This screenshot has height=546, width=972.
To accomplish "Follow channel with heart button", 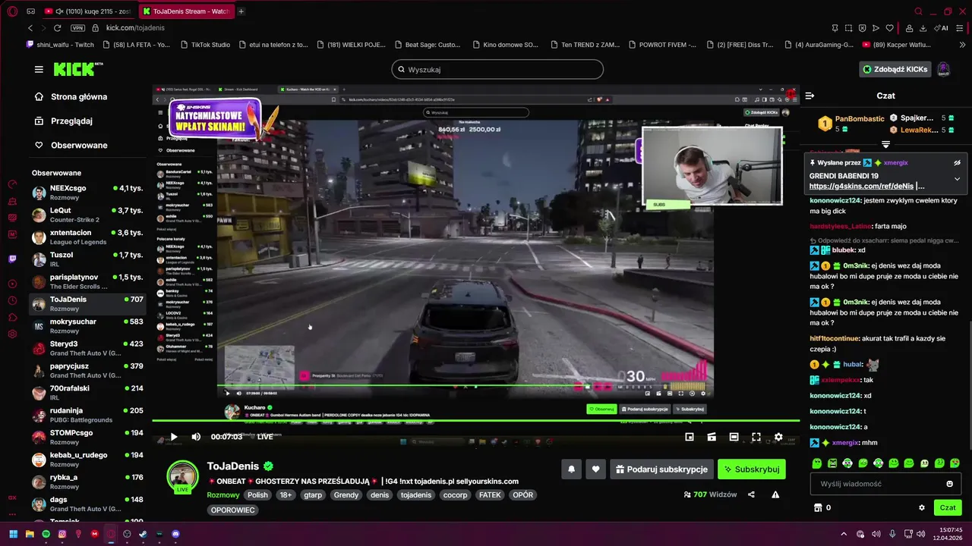I will point(595,469).
